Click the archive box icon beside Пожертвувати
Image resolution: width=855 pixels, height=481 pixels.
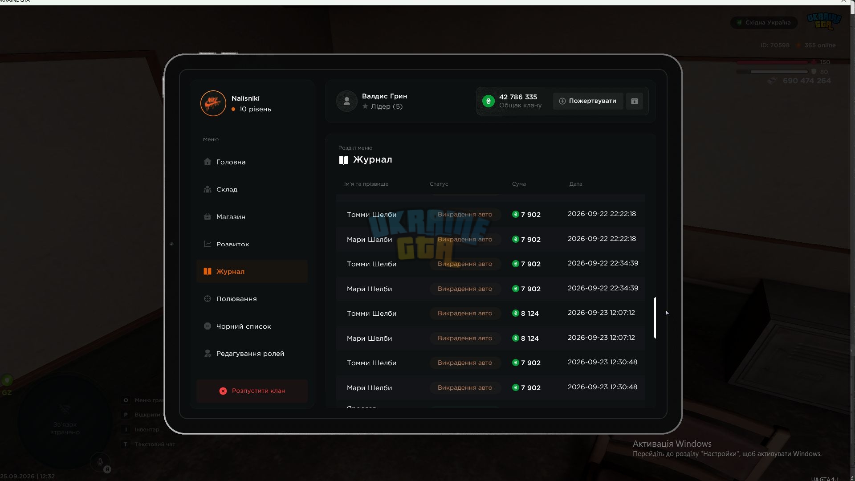point(635,101)
